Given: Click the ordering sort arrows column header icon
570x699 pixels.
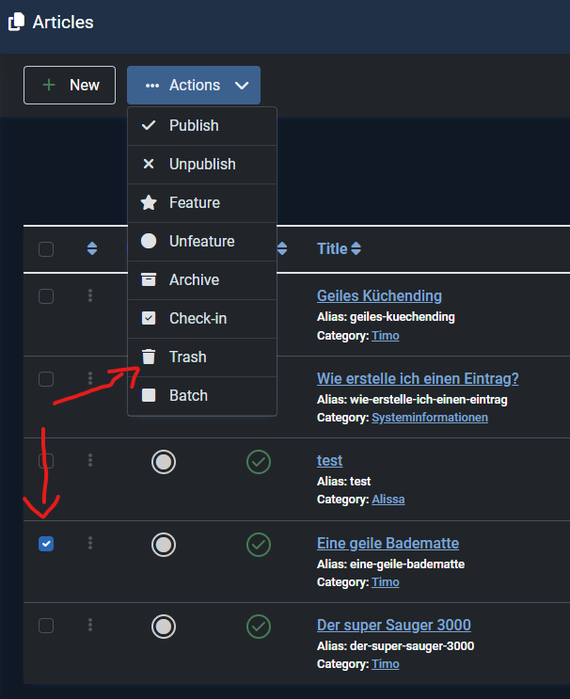Looking at the screenshot, I should tap(91, 249).
